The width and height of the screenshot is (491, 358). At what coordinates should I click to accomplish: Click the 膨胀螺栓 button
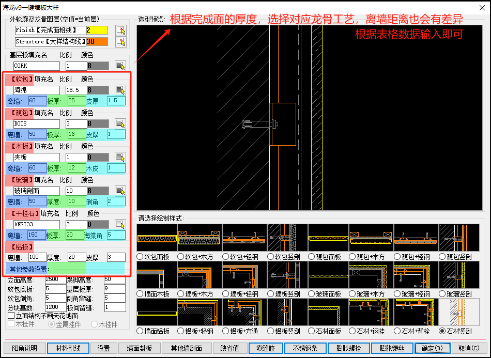click(349, 348)
